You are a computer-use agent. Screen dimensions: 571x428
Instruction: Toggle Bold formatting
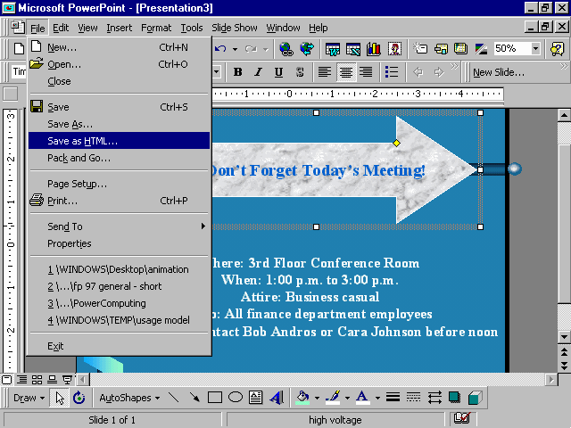(238, 72)
